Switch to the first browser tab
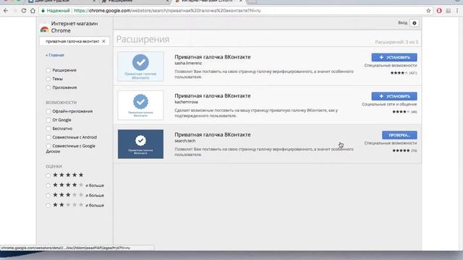The height and width of the screenshot is (260, 463). 61,1
